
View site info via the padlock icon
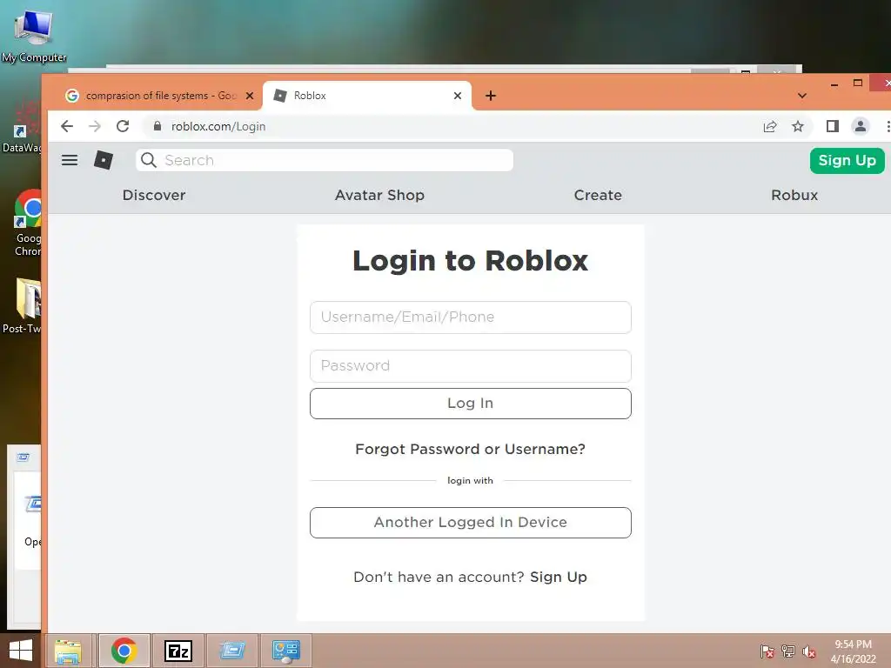tap(157, 126)
